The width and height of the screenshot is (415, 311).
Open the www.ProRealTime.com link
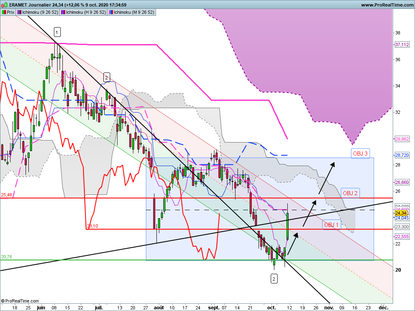[387, 5]
